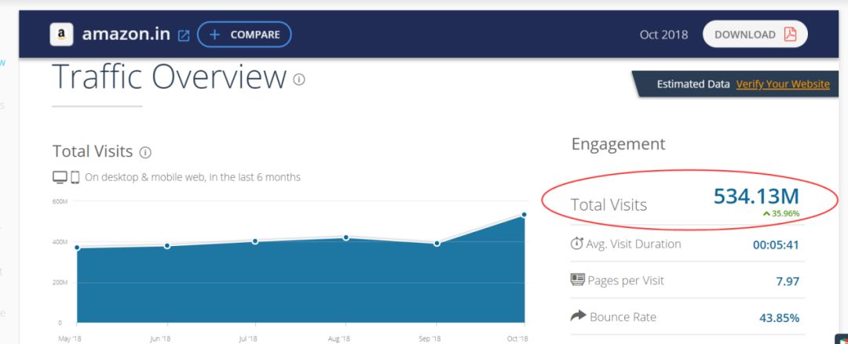Click the COMPARE button
This screenshot has height=344, width=848.
click(x=244, y=34)
